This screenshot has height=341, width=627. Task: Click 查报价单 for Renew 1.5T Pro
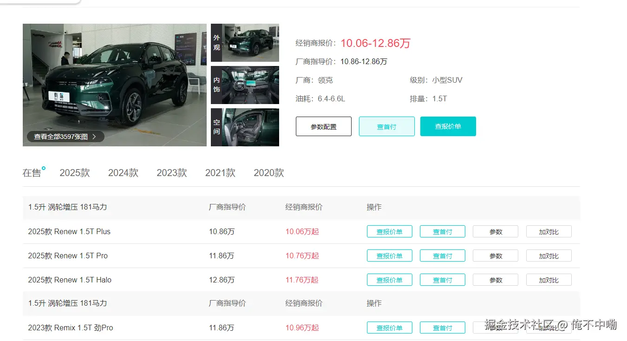(x=389, y=256)
